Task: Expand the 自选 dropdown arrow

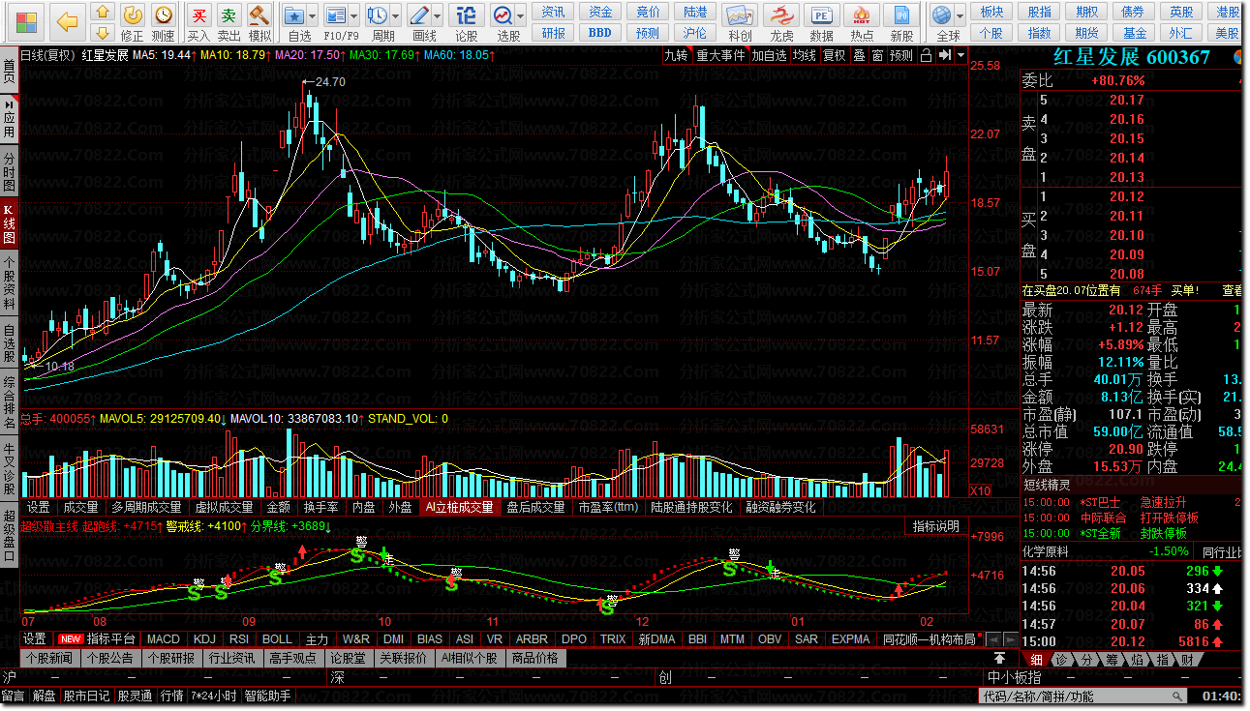Action: [x=314, y=16]
